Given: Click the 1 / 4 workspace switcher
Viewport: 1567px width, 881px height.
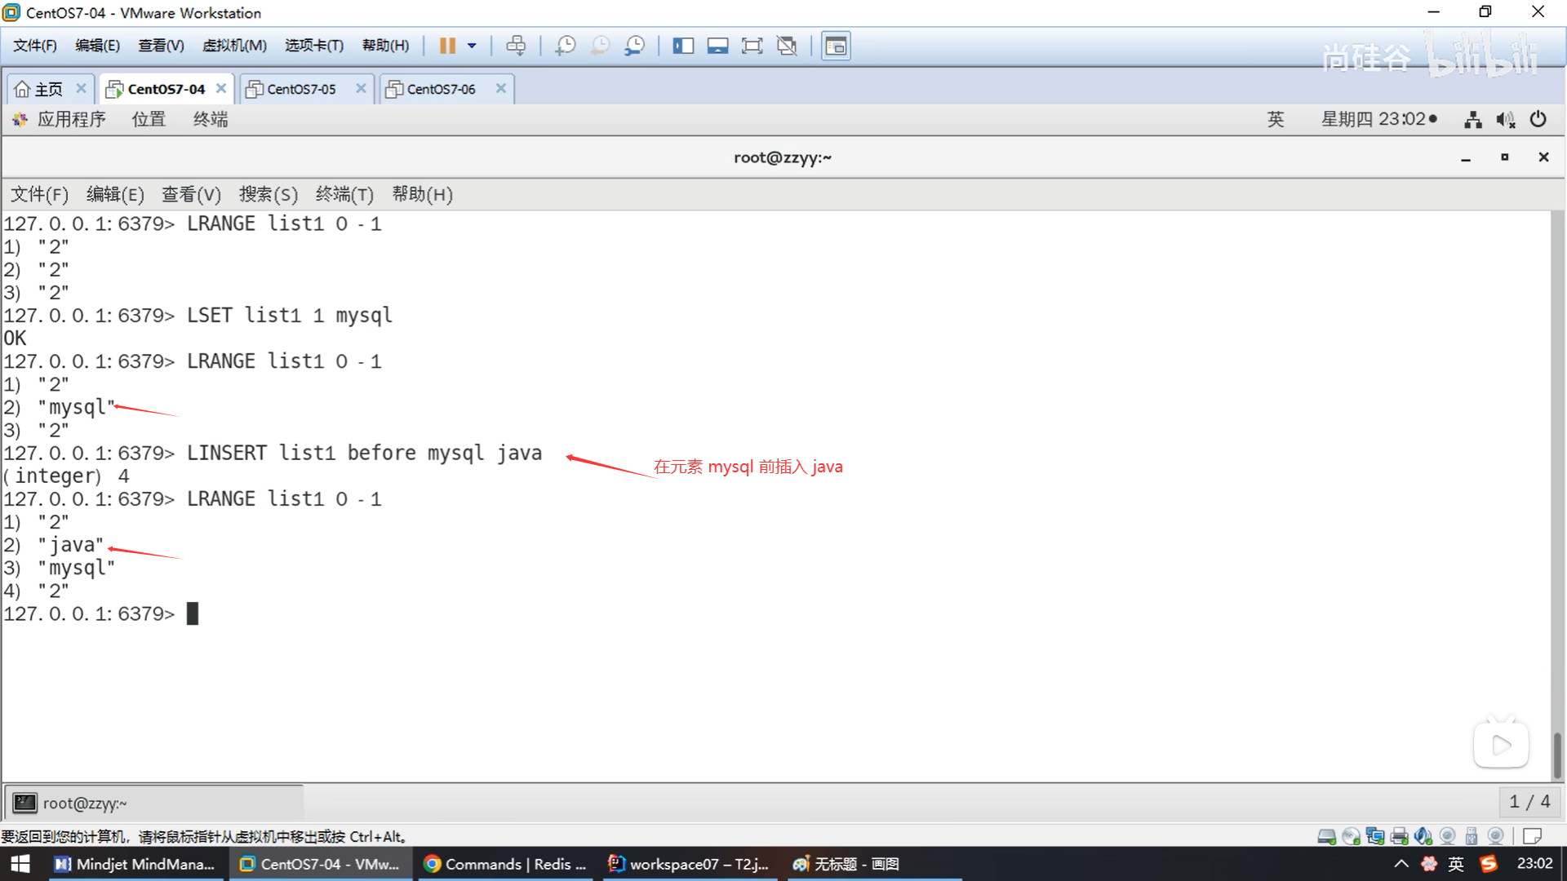Looking at the screenshot, I should point(1529,802).
